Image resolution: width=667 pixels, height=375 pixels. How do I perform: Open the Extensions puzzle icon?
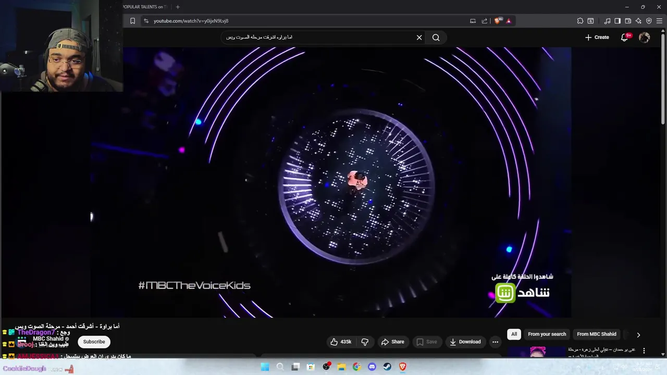point(580,21)
